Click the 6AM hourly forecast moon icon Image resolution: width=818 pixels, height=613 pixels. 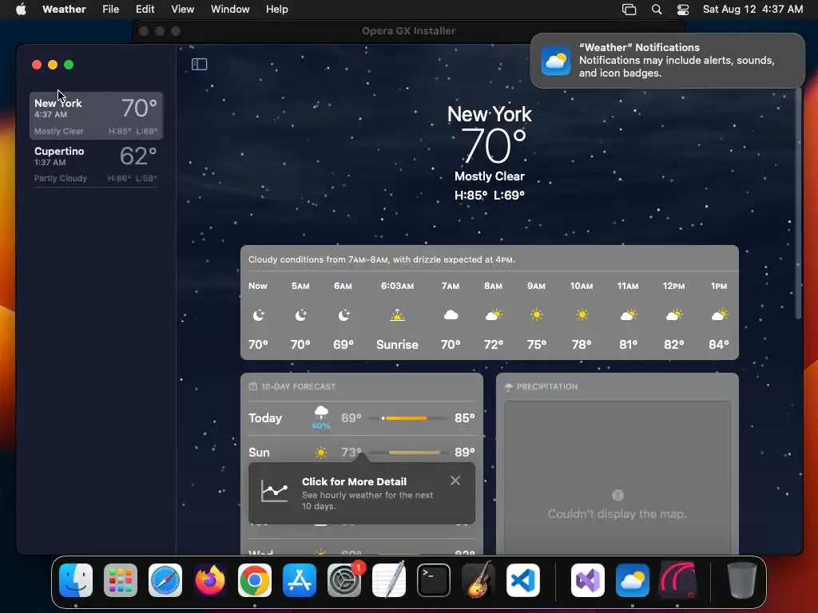(x=343, y=314)
